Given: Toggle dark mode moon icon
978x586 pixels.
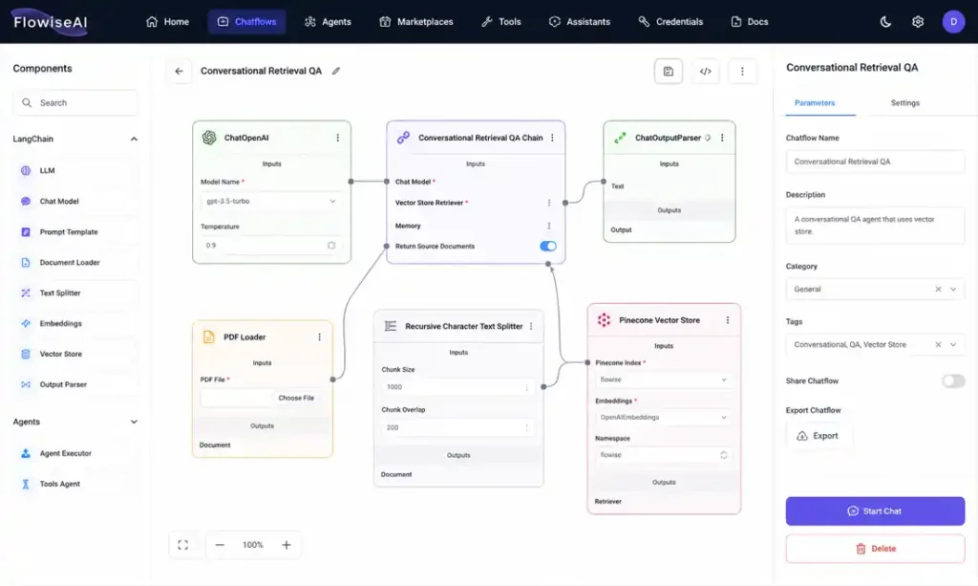Looking at the screenshot, I should pyautogui.click(x=885, y=22).
